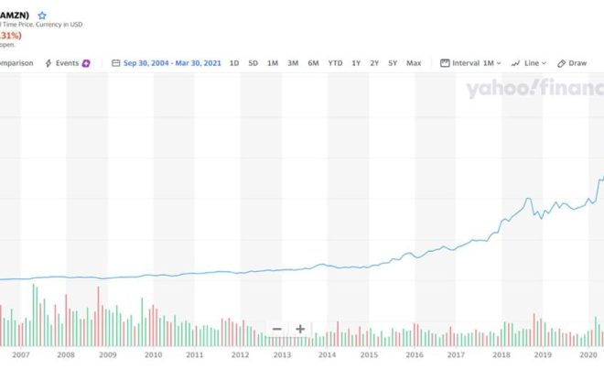Click the 2018 price peak on line
Screen dimensions: 604x381
[x=529, y=199]
